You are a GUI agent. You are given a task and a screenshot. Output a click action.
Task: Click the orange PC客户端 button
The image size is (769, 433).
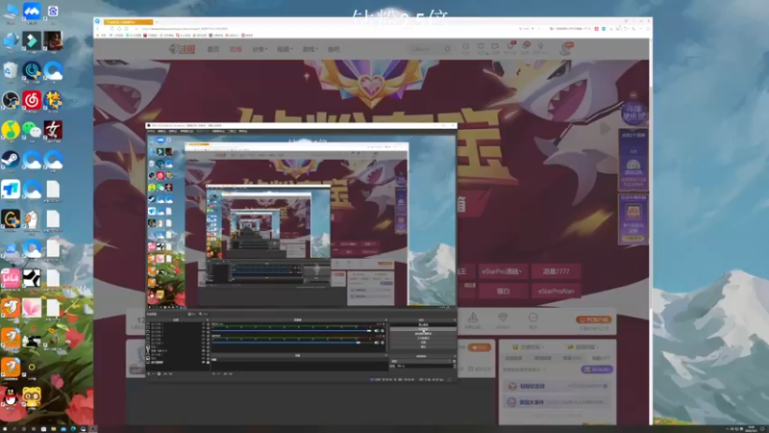593,319
